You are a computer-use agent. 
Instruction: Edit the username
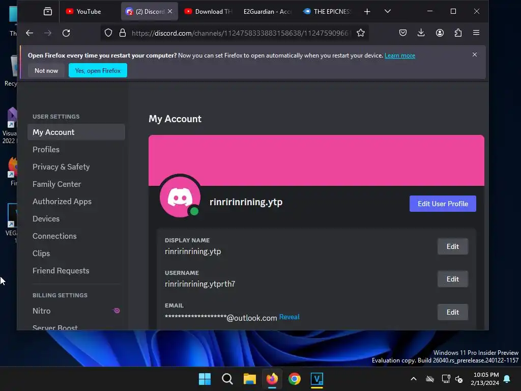pyautogui.click(x=452, y=279)
